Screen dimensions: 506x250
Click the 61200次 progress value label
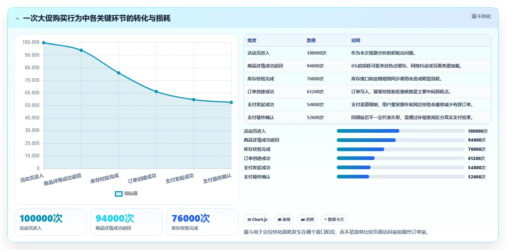click(476, 159)
